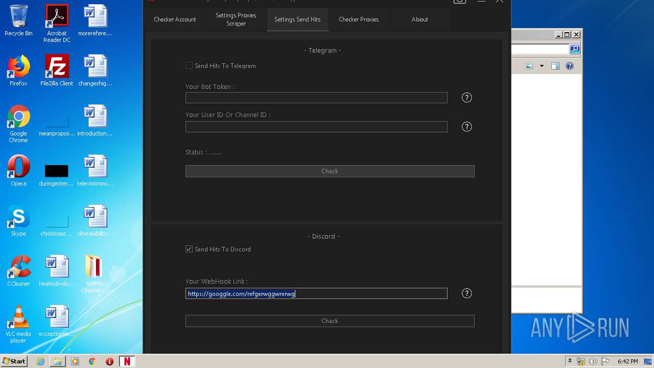The height and width of the screenshot is (368, 654).
Task: Go to the About tab
Action: tap(419, 19)
